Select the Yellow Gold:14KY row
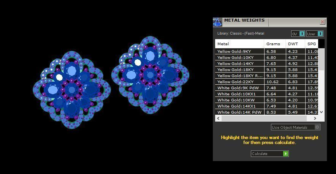Viewport: 336px width, 174px height. [267, 64]
